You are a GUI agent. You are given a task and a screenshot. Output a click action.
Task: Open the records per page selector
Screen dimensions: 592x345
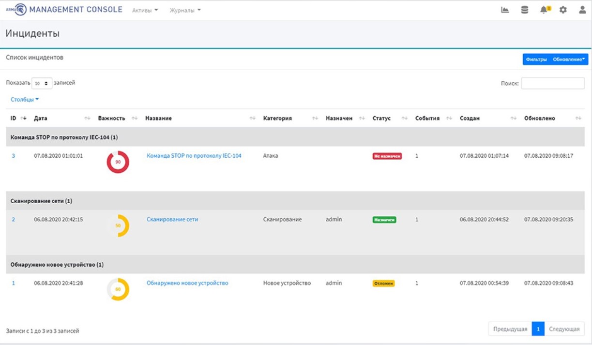(x=42, y=83)
